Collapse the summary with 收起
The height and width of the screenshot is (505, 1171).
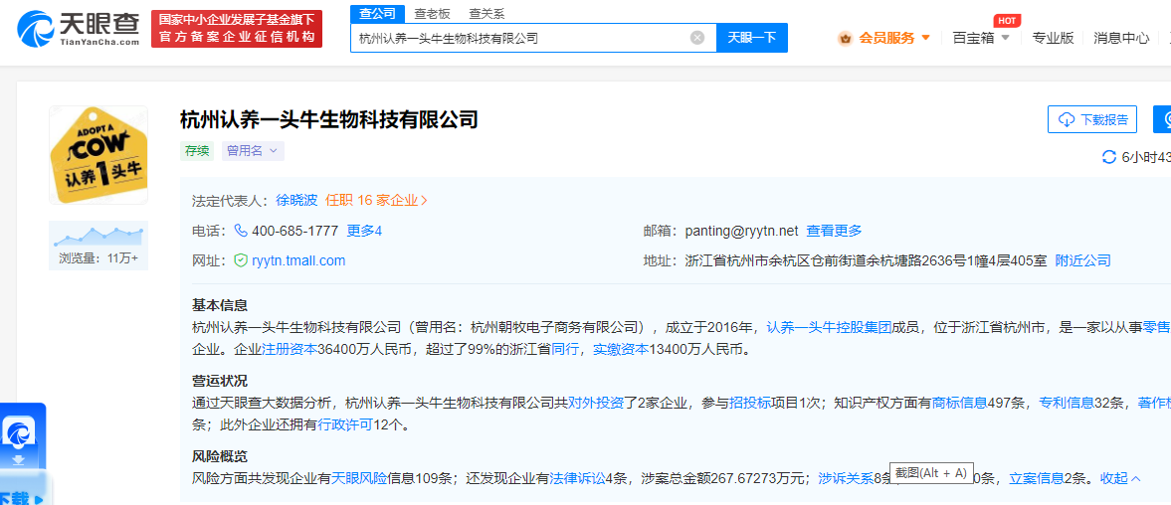tap(1120, 478)
